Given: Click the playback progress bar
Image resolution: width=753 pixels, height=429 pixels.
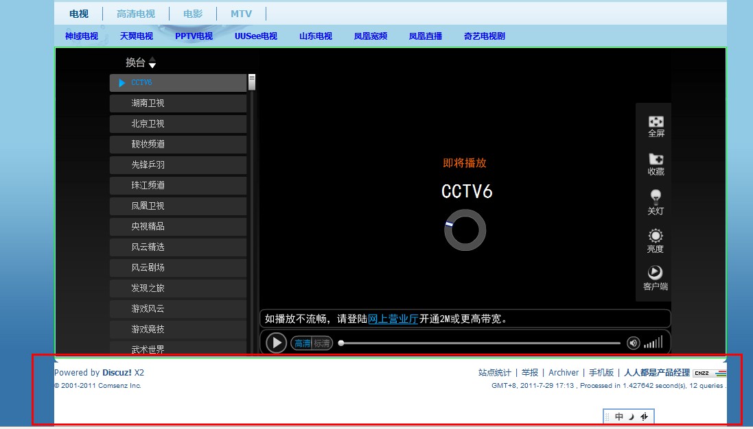Looking at the screenshot, I should coord(479,343).
